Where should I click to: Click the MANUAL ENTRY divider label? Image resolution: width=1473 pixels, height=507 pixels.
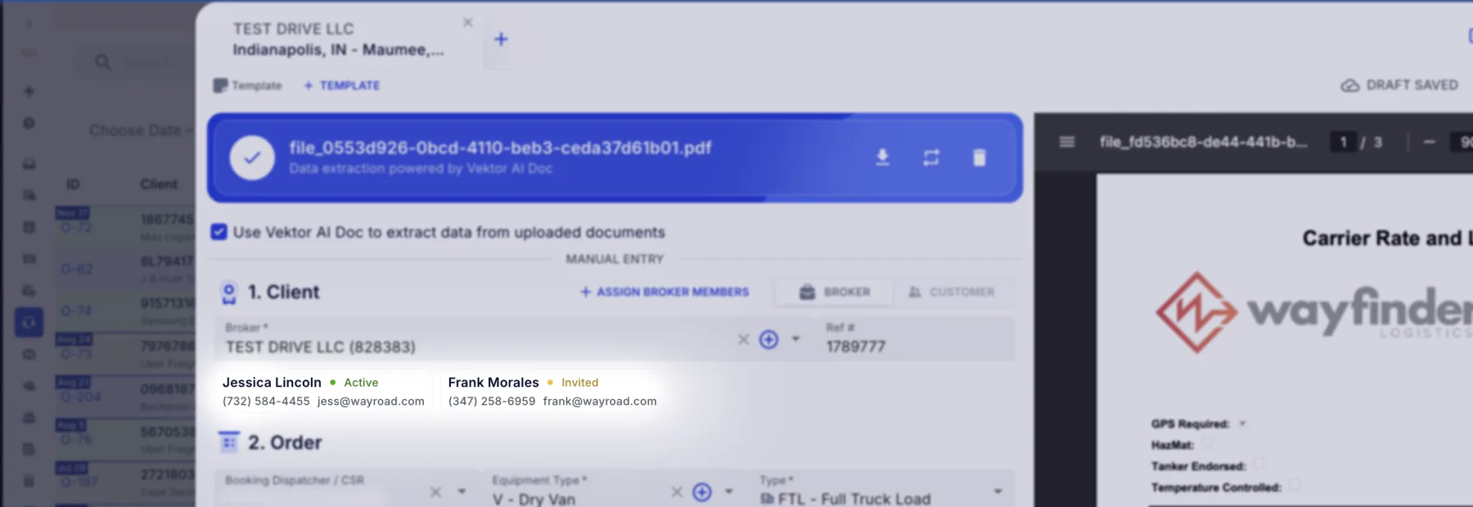[615, 258]
